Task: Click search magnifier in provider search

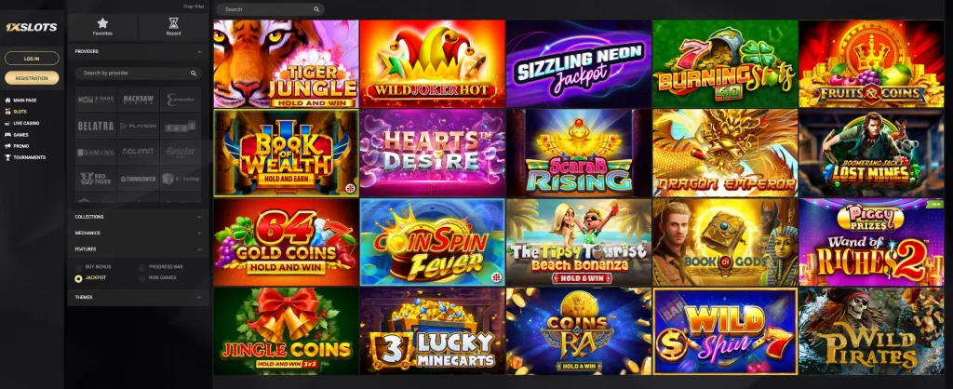Action: 194,73
